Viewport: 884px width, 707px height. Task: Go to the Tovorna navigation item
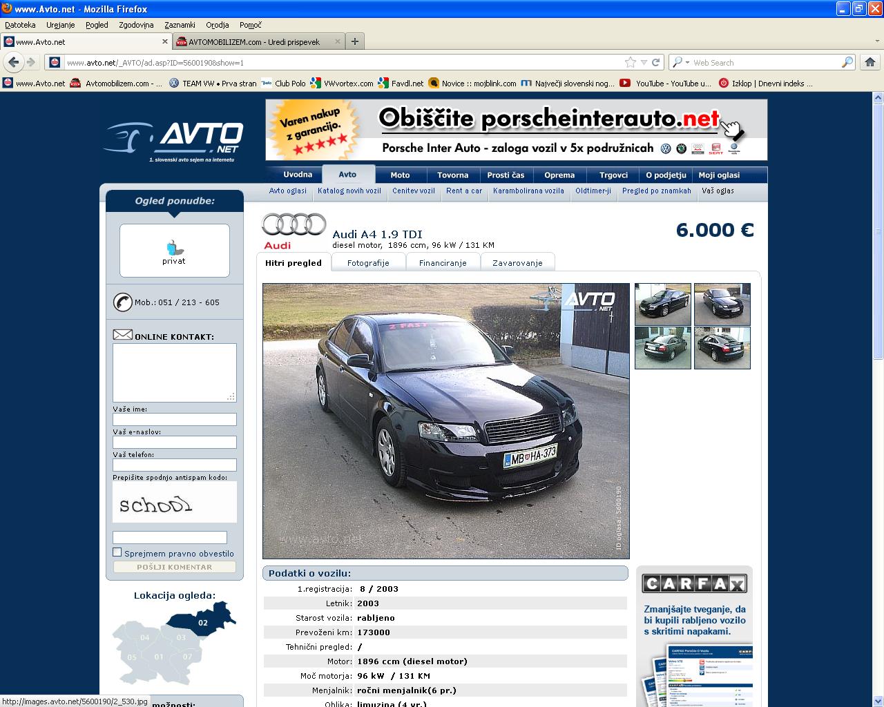pos(453,175)
